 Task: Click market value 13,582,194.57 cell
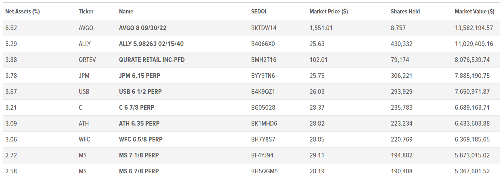pyautogui.click(x=474, y=28)
